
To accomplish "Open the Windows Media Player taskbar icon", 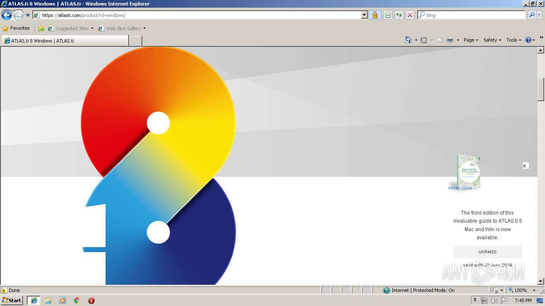I will tap(63, 300).
